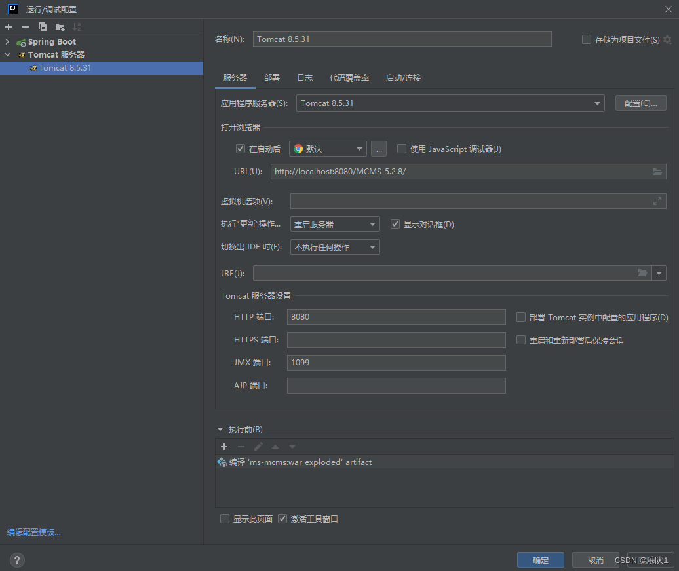Open 编辑配置模板 link at bottom left
The width and height of the screenshot is (679, 571).
coord(33,532)
